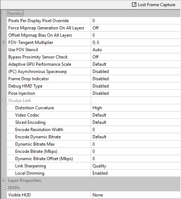Collapse the Service section

click(x=4, y=13)
